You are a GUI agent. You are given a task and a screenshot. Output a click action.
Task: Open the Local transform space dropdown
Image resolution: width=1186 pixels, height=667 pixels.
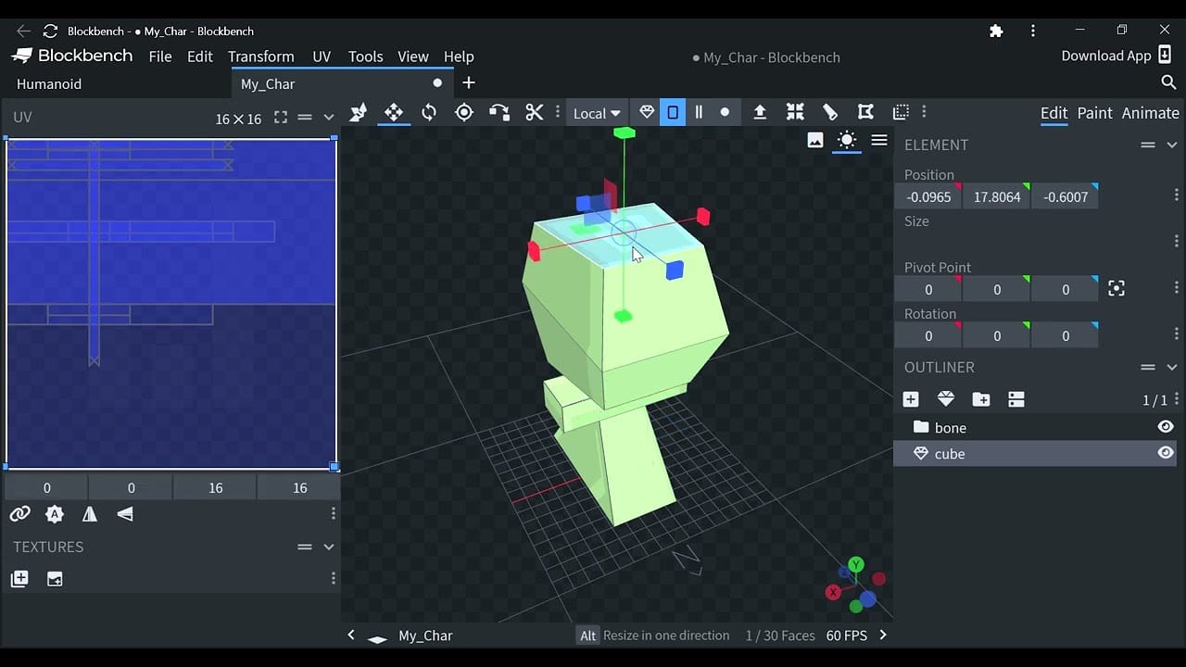[596, 113]
